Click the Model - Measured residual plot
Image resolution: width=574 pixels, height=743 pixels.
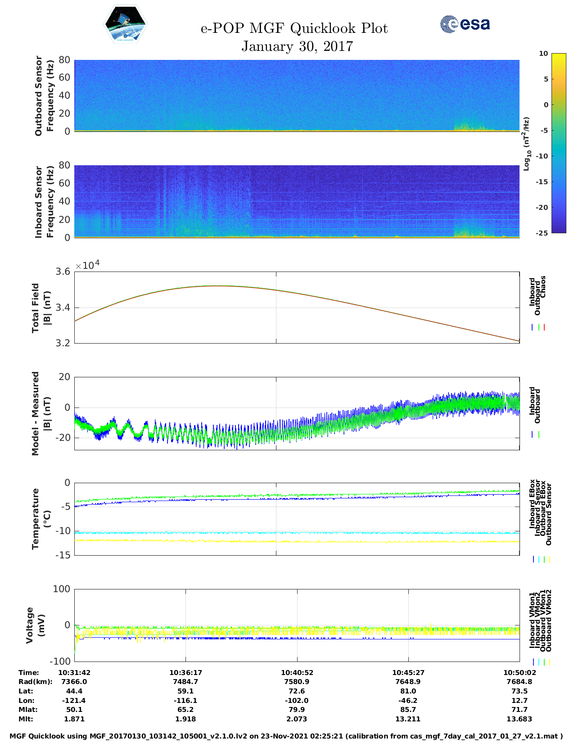(297, 413)
